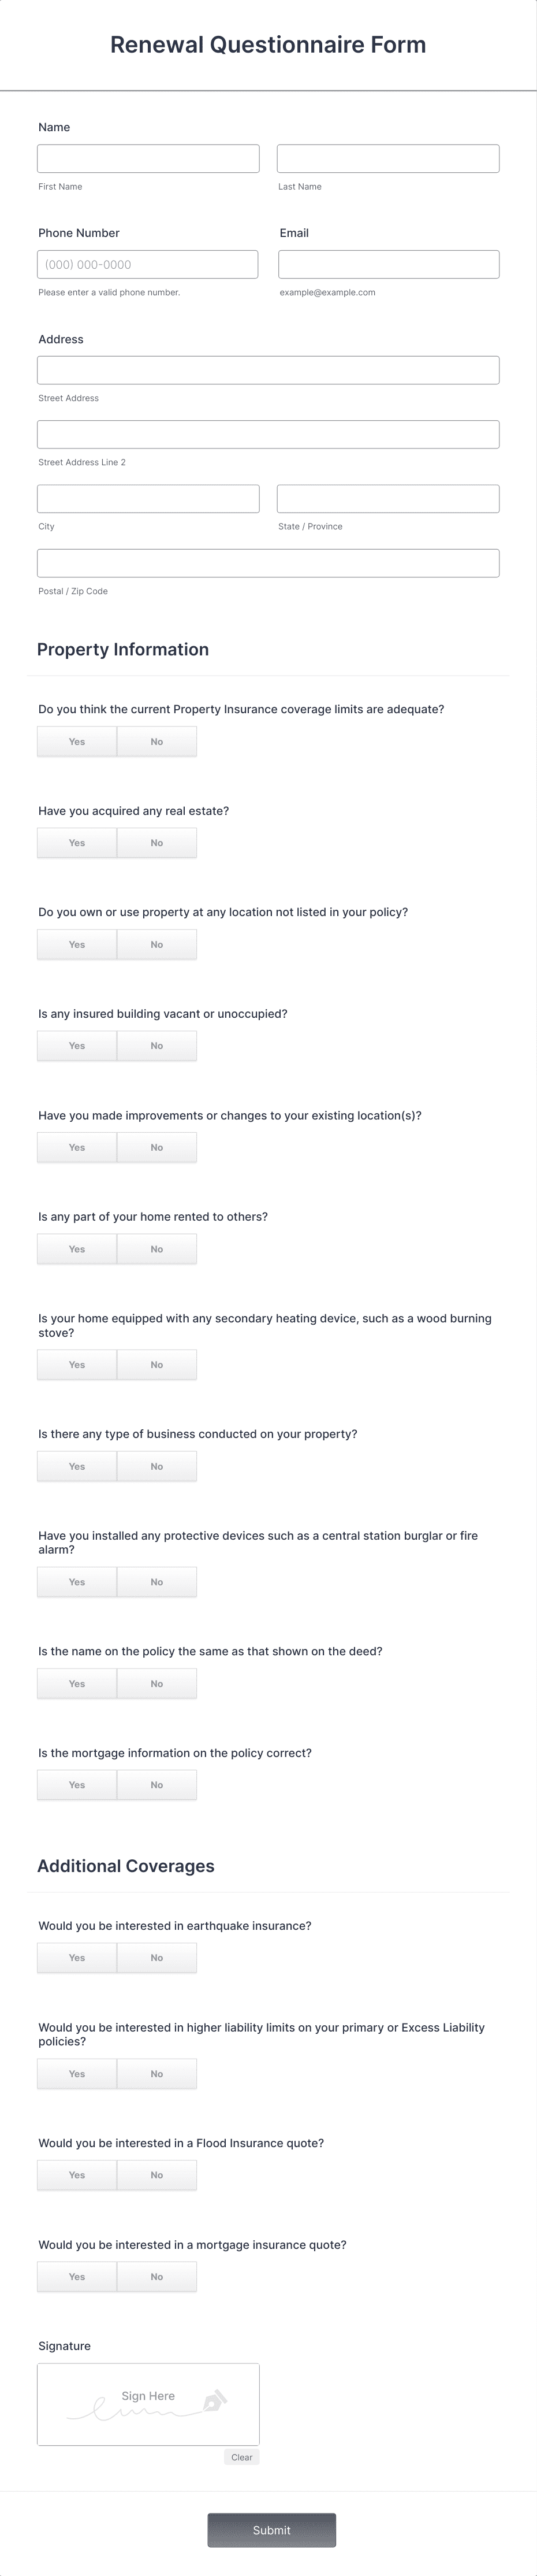Select No for acquired any real estate

coord(156,842)
